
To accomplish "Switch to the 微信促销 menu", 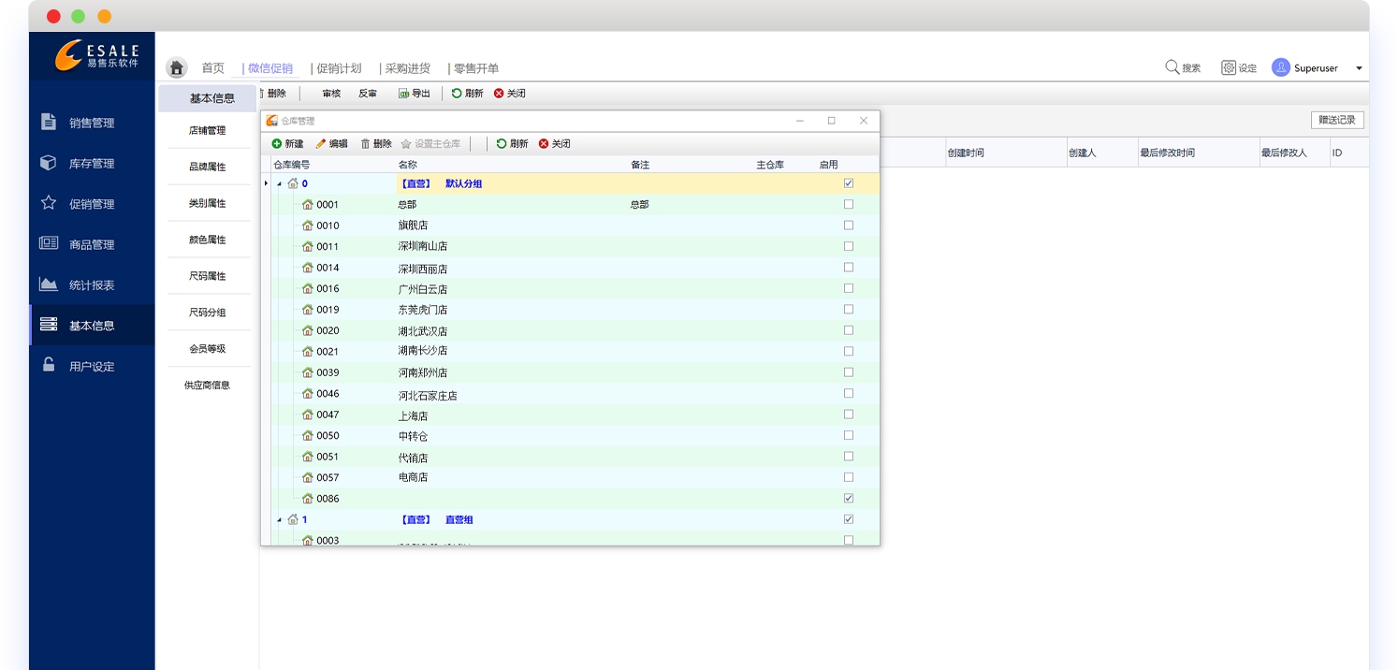I will pos(269,67).
